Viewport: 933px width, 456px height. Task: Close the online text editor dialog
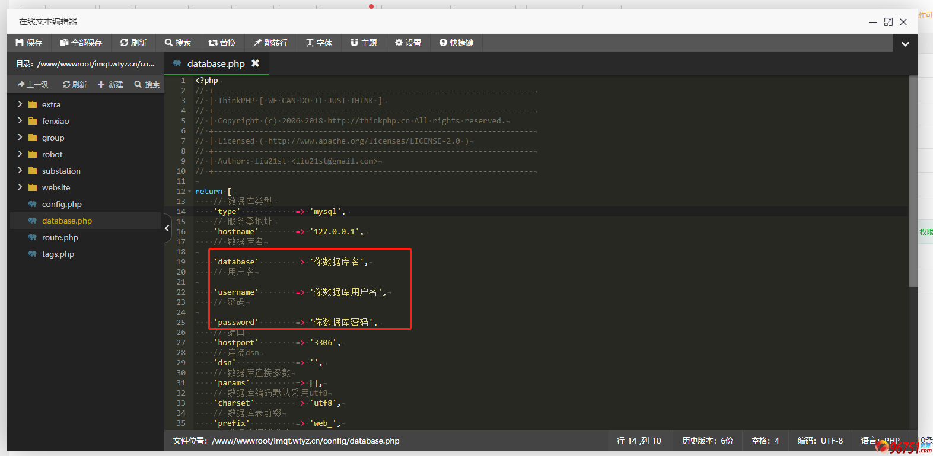[903, 22]
